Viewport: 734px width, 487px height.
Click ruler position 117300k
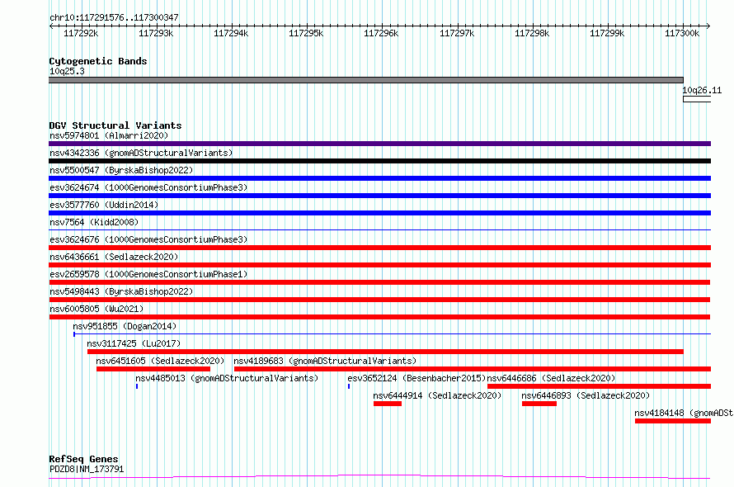pyautogui.click(x=682, y=33)
